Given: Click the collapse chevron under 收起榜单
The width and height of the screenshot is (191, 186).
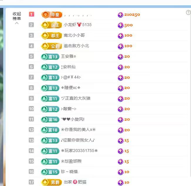Looking at the screenshot, I should pyautogui.click(x=17, y=23).
